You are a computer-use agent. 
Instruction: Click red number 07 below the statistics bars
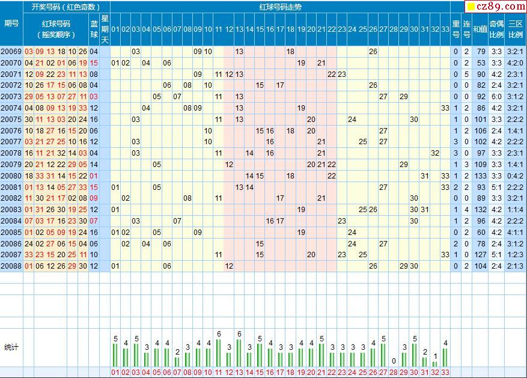(177, 372)
